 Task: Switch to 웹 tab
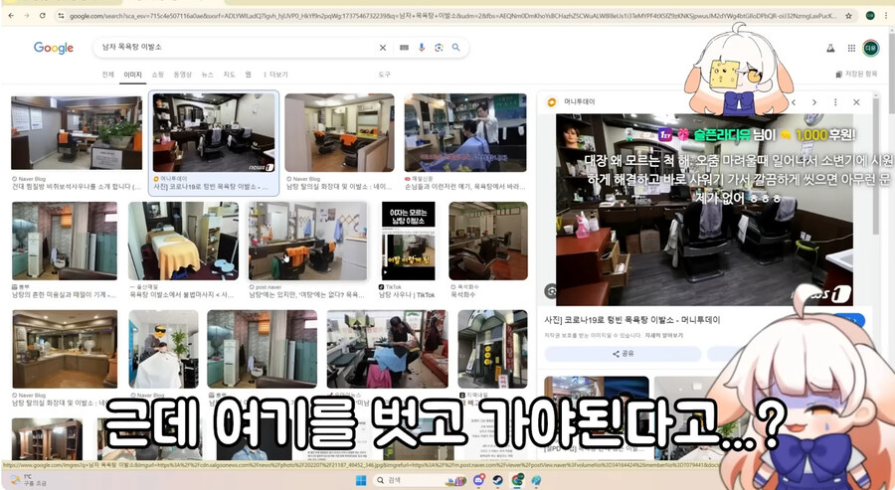pos(249,75)
